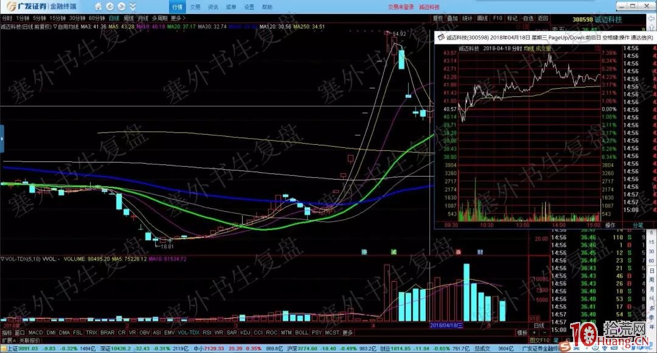Image resolution: width=657 pixels, height=353 pixels.
Task: Open the 自用均线 indicator dropdown
Action: coord(66,26)
